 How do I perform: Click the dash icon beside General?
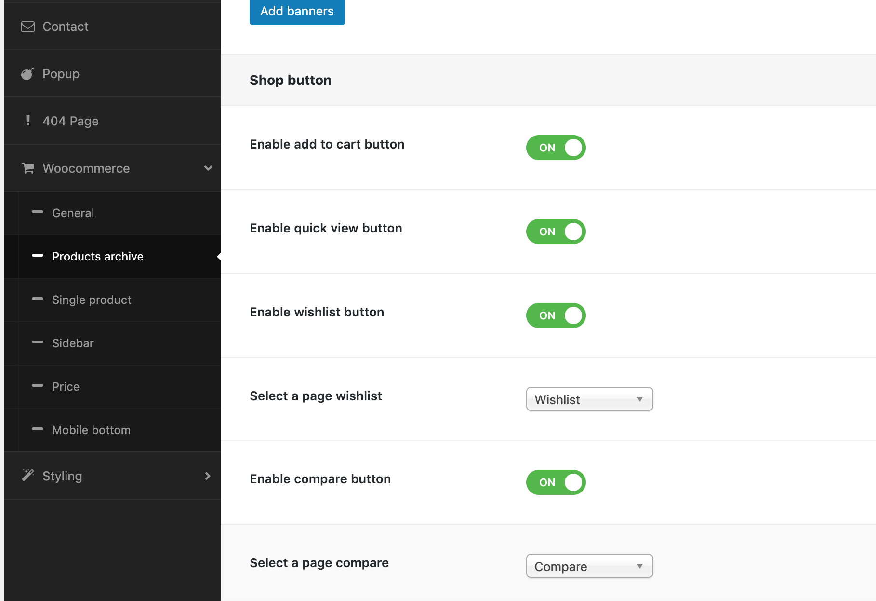38,212
